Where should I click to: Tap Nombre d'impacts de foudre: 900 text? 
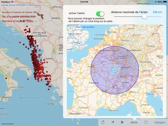20,12
